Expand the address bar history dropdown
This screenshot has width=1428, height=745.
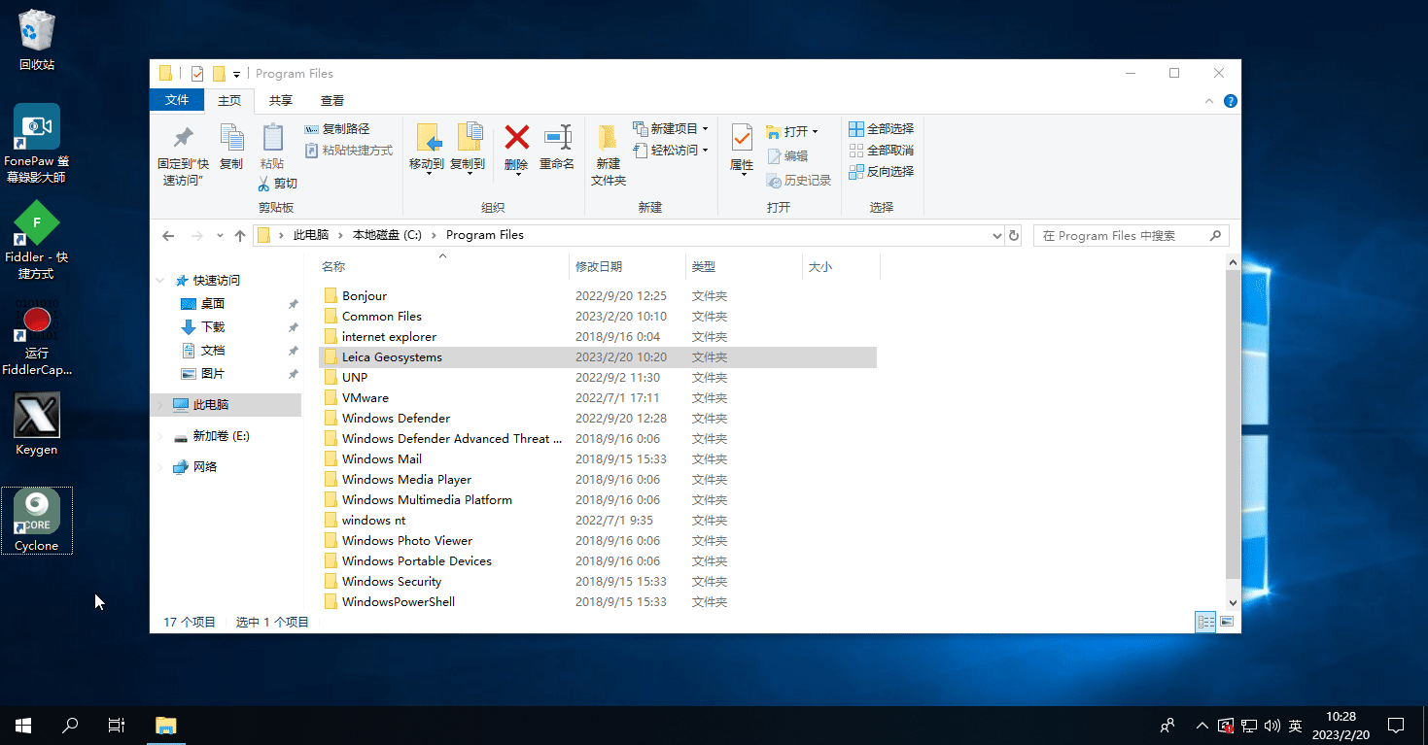click(x=996, y=235)
